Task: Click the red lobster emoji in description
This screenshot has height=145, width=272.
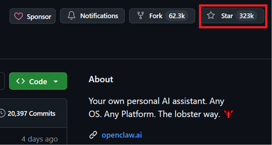Action: [x=228, y=114]
